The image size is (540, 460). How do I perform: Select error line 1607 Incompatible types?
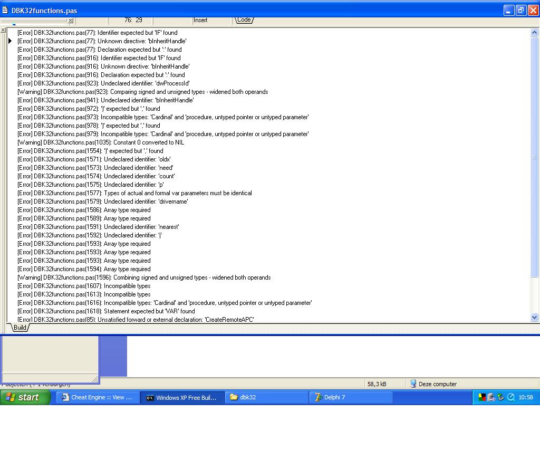[x=84, y=286]
